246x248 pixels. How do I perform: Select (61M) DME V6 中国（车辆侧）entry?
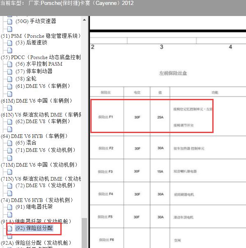click(37, 101)
